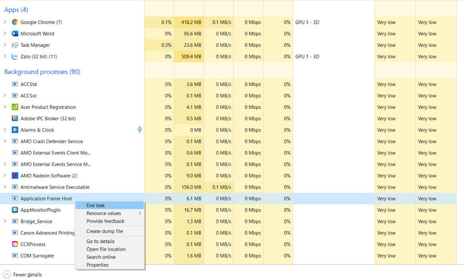Click the Microsoft Word icon
Image resolution: width=464 pixels, height=280 pixels.
click(x=15, y=34)
